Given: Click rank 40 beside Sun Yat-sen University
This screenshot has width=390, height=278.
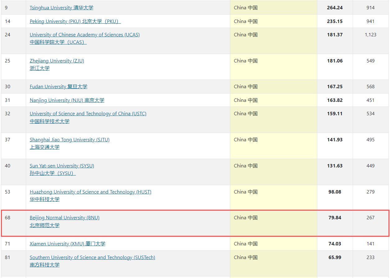Looking at the screenshot, I should coord(7,166).
